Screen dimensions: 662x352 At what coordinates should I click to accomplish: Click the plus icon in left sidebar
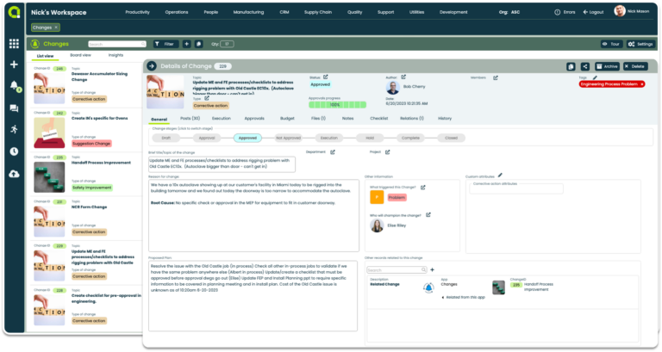14,65
